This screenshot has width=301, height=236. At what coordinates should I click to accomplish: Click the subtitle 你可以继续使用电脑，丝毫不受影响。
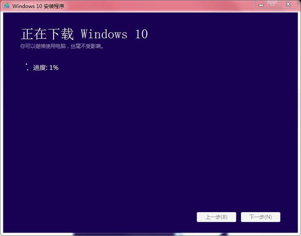click(62, 46)
